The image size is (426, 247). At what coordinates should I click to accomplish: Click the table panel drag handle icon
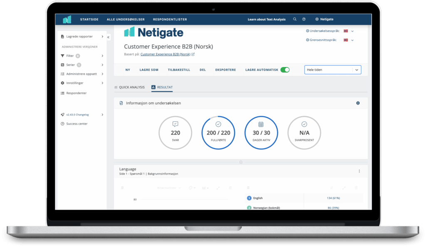pos(248,188)
